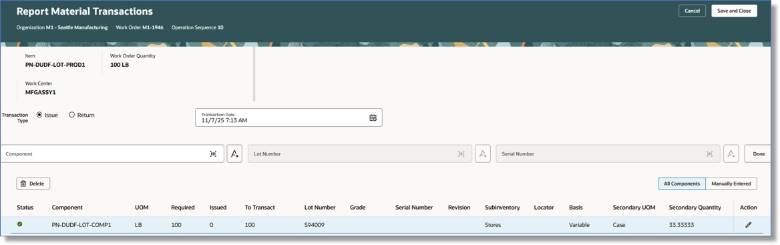Click the Case secondary UOM cell
This screenshot has height=245, width=780.
(619, 225)
